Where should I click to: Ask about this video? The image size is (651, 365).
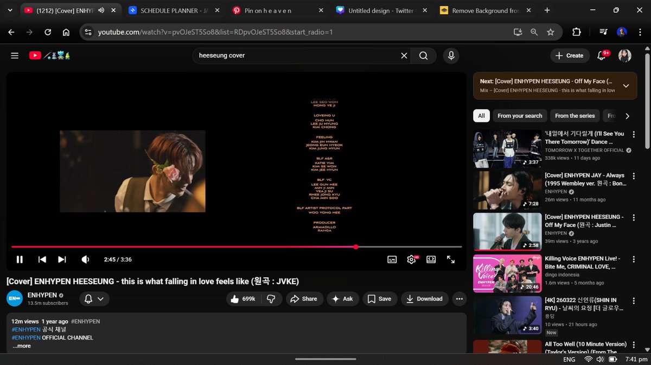point(343,299)
